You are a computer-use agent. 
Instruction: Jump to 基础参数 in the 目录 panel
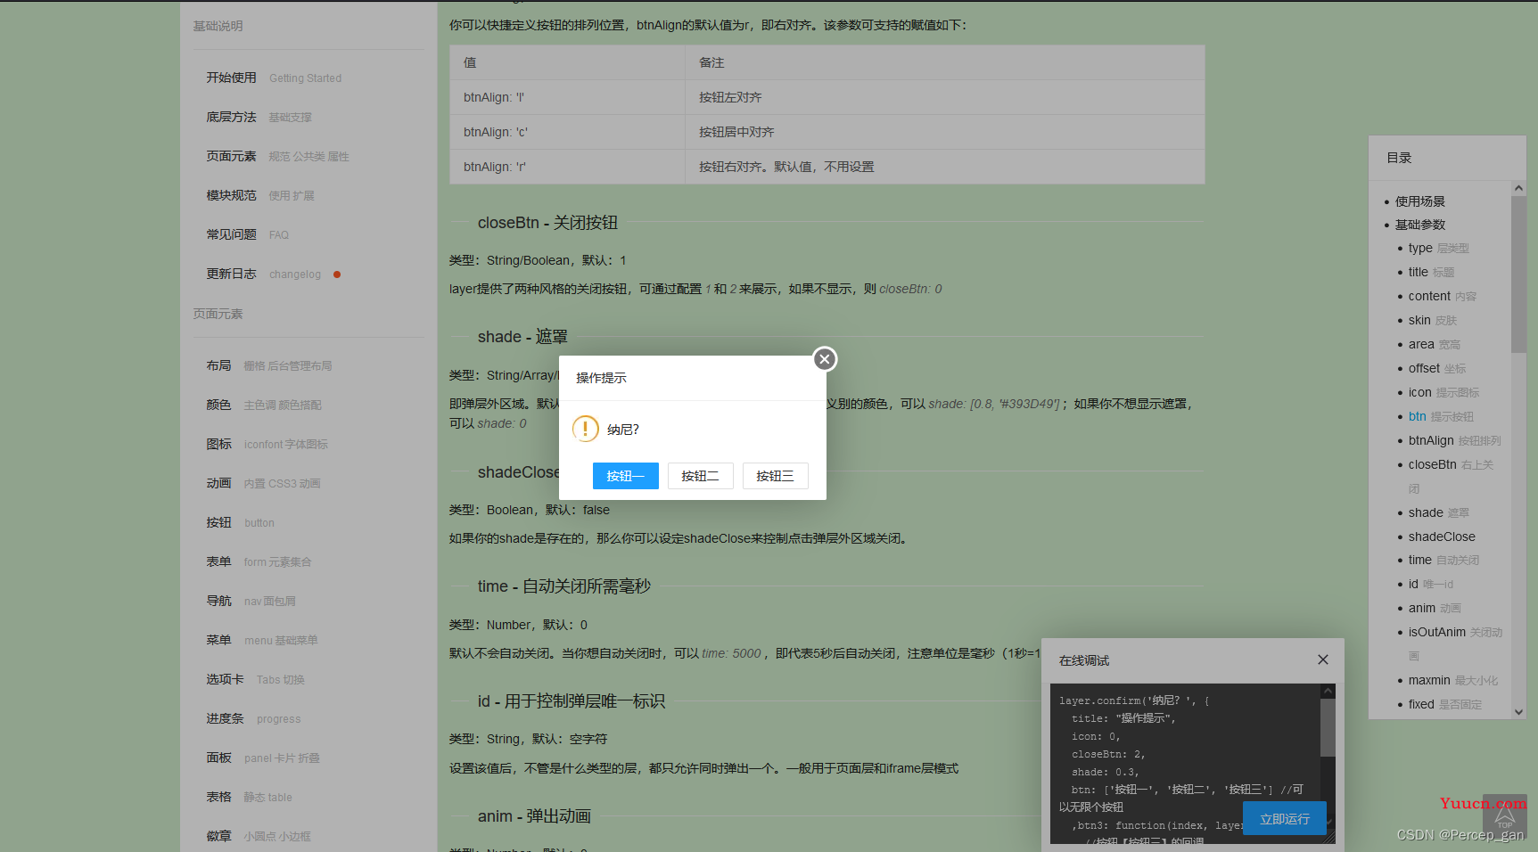tap(1420, 225)
